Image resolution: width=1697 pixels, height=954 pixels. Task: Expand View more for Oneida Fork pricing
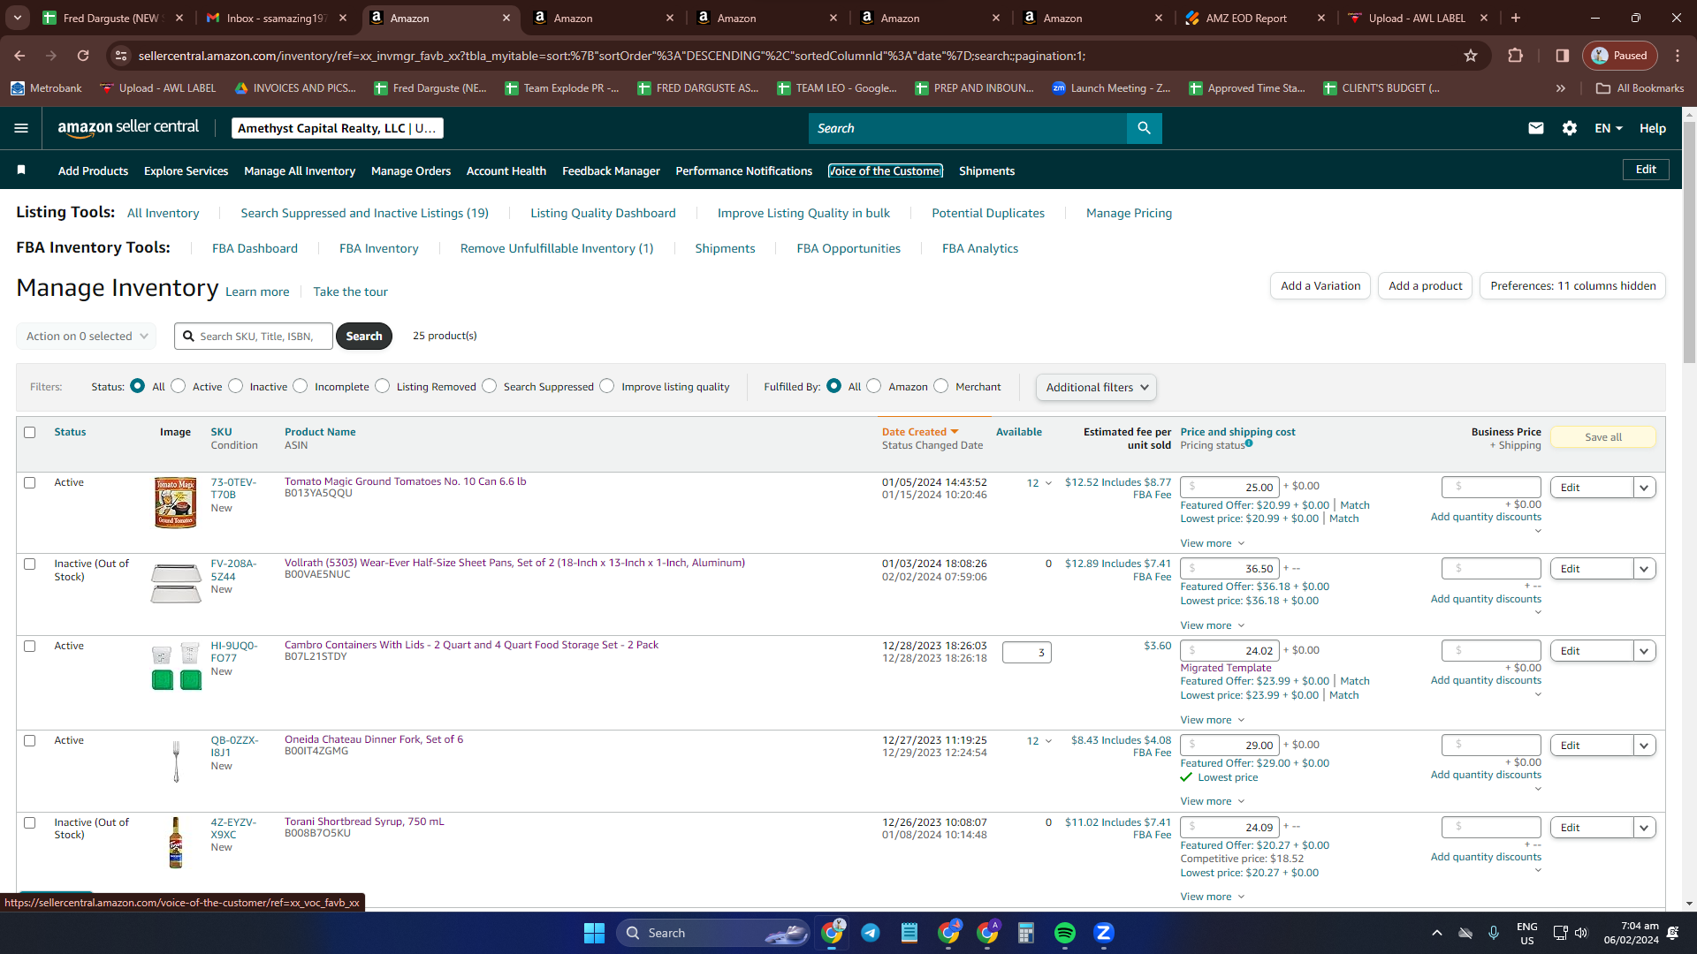click(1213, 801)
